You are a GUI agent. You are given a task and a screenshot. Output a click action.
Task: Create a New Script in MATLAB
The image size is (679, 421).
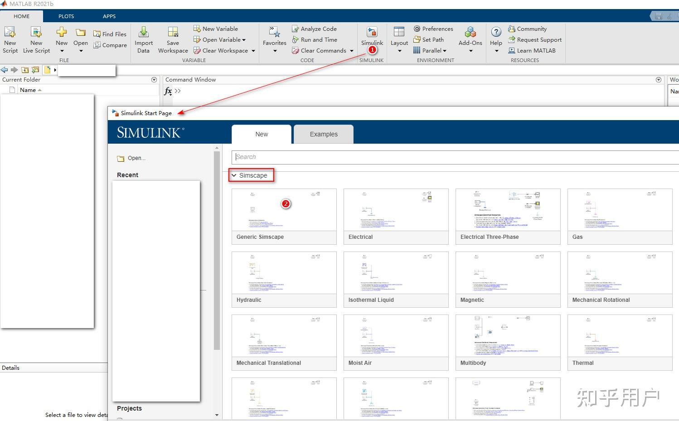point(10,39)
